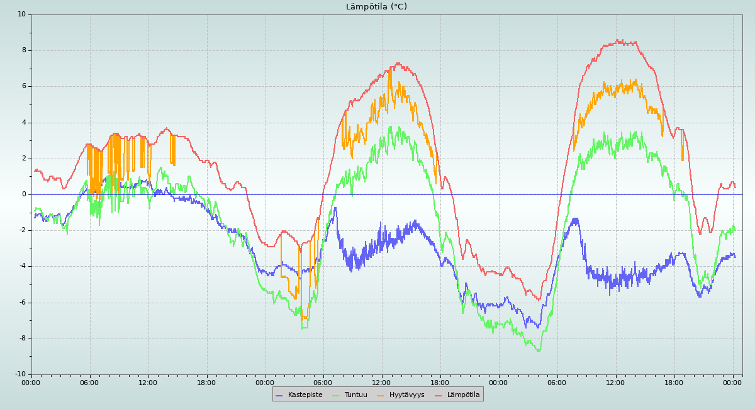Click the first 06:00 x-axis time label
Screen dimensions: 755x409
[x=89, y=383]
